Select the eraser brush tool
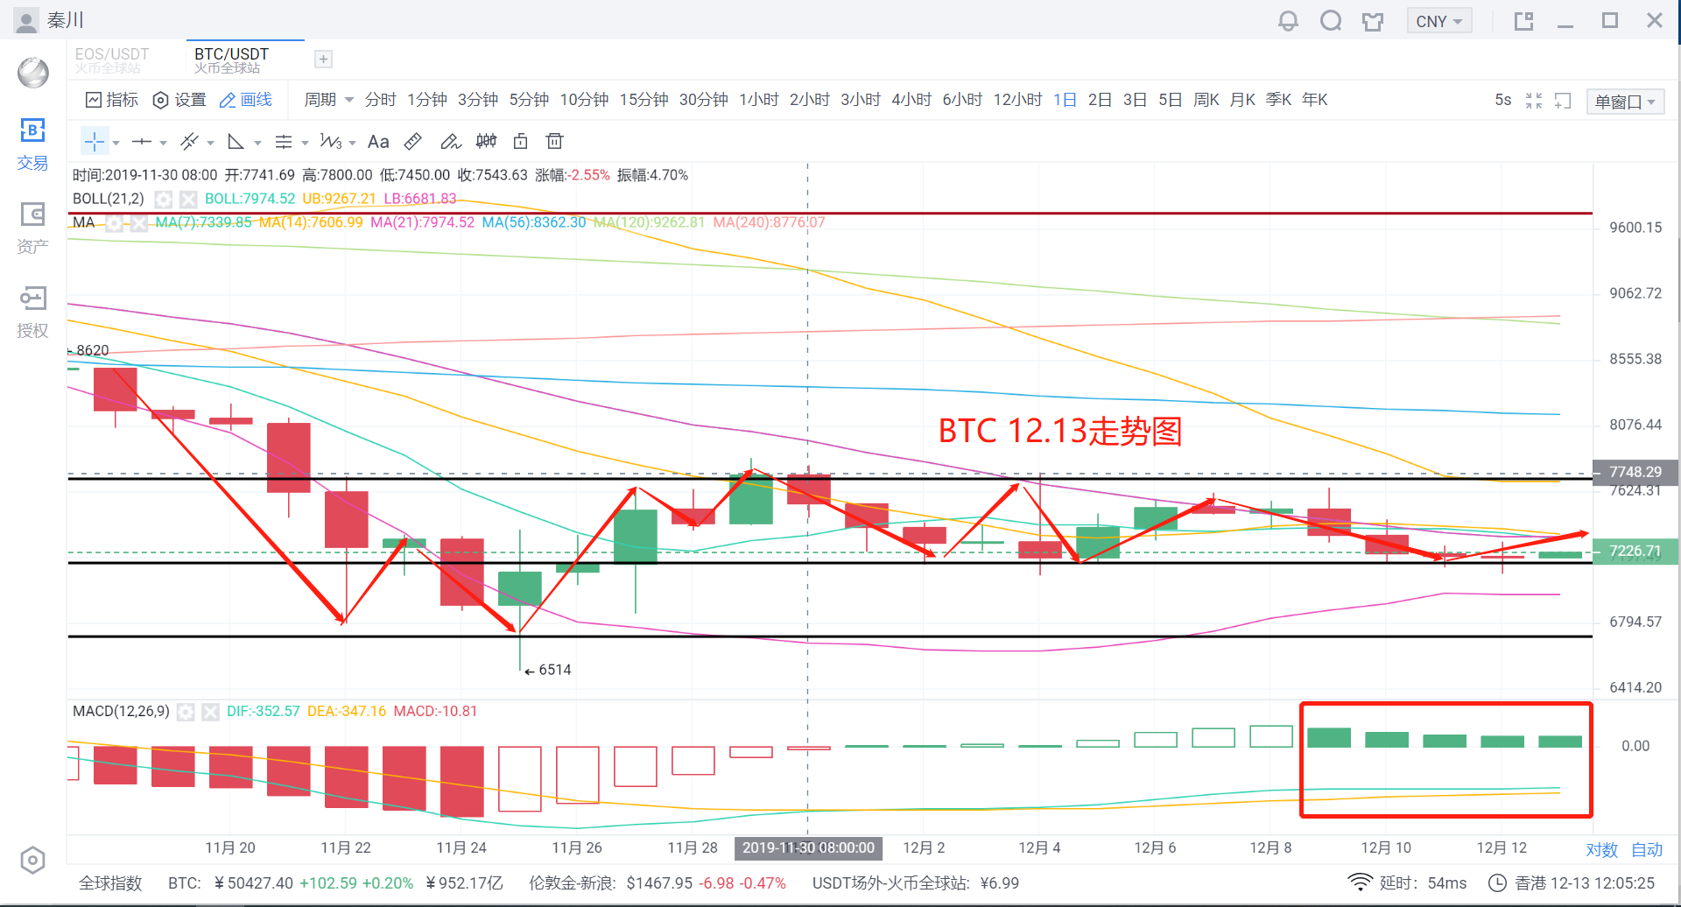 [x=450, y=142]
